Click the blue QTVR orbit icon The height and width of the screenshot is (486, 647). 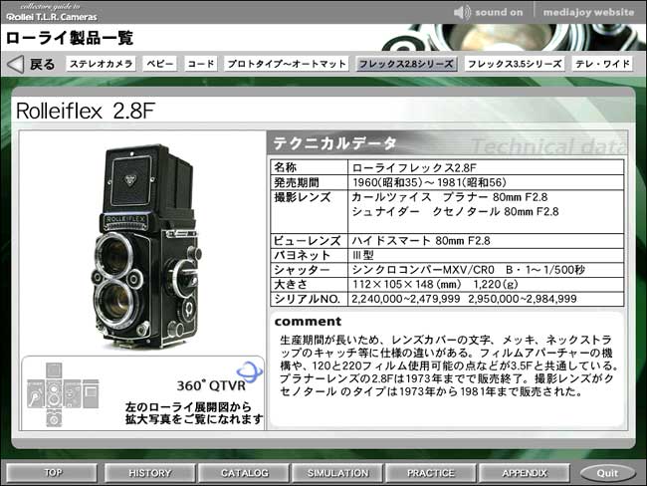(249, 371)
